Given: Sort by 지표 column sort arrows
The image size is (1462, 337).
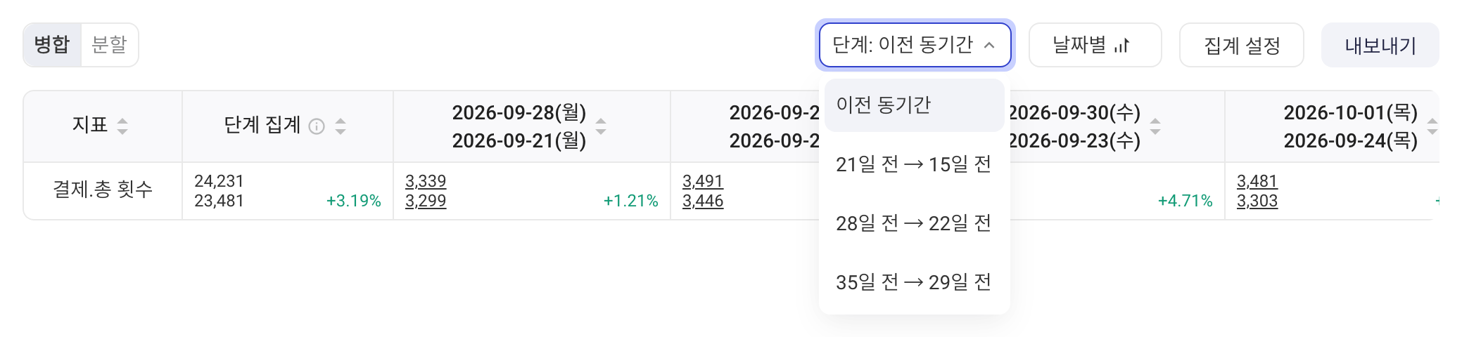Looking at the screenshot, I should (x=122, y=126).
